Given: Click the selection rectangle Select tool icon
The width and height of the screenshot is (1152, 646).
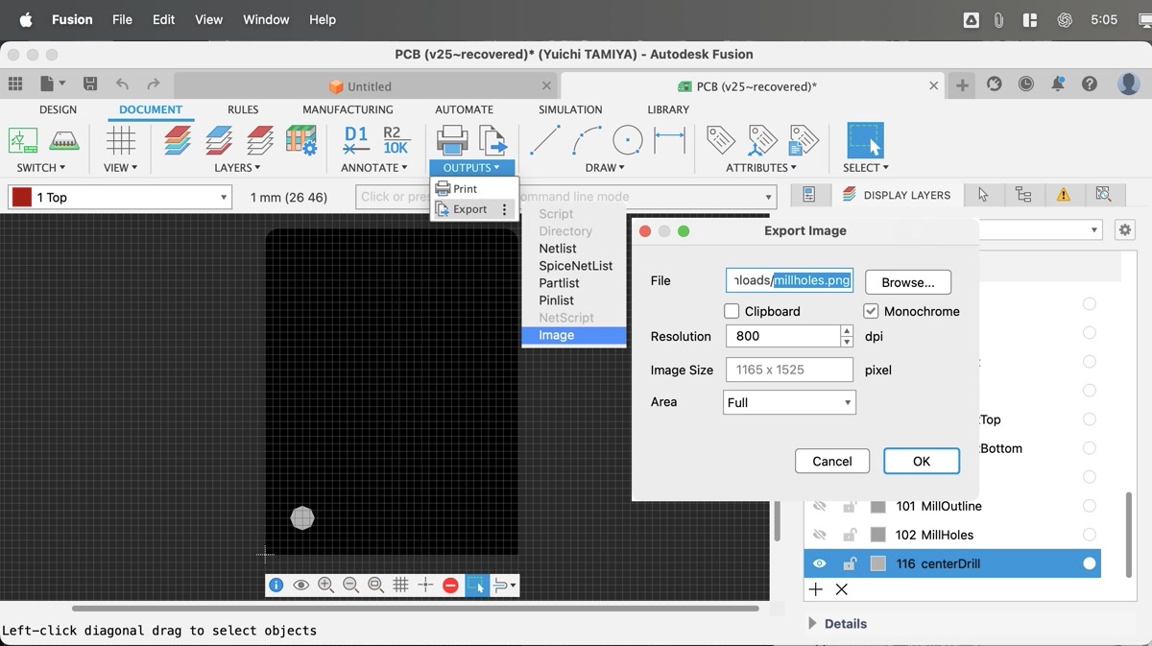Looking at the screenshot, I should pos(865,140).
